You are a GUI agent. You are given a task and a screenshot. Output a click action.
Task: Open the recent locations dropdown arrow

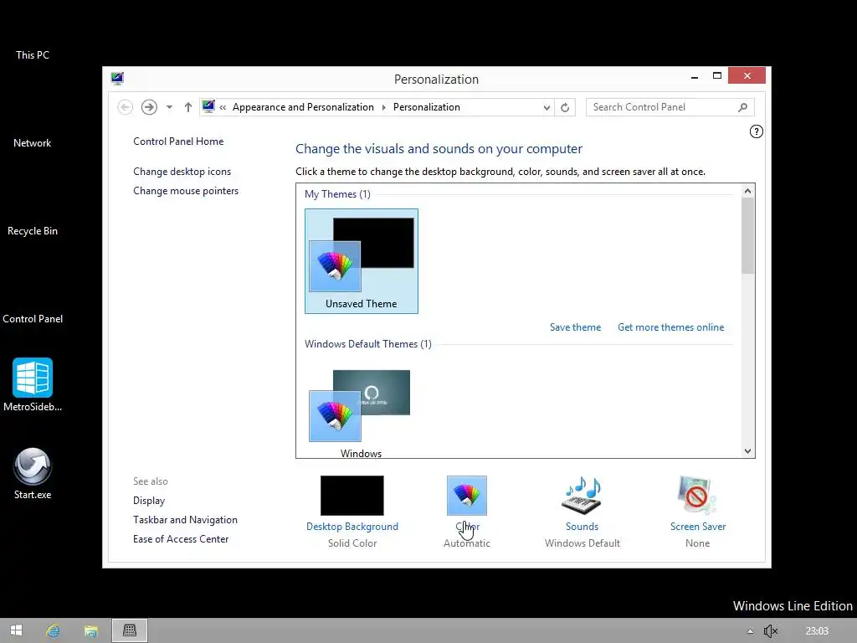pos(169,107)
